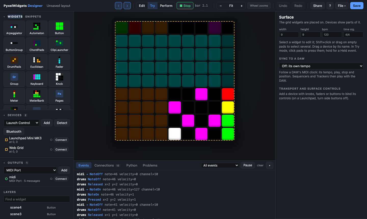Toggle the Web Grid device checkbox
Screen dimensions: 367x219
[6, 149]
